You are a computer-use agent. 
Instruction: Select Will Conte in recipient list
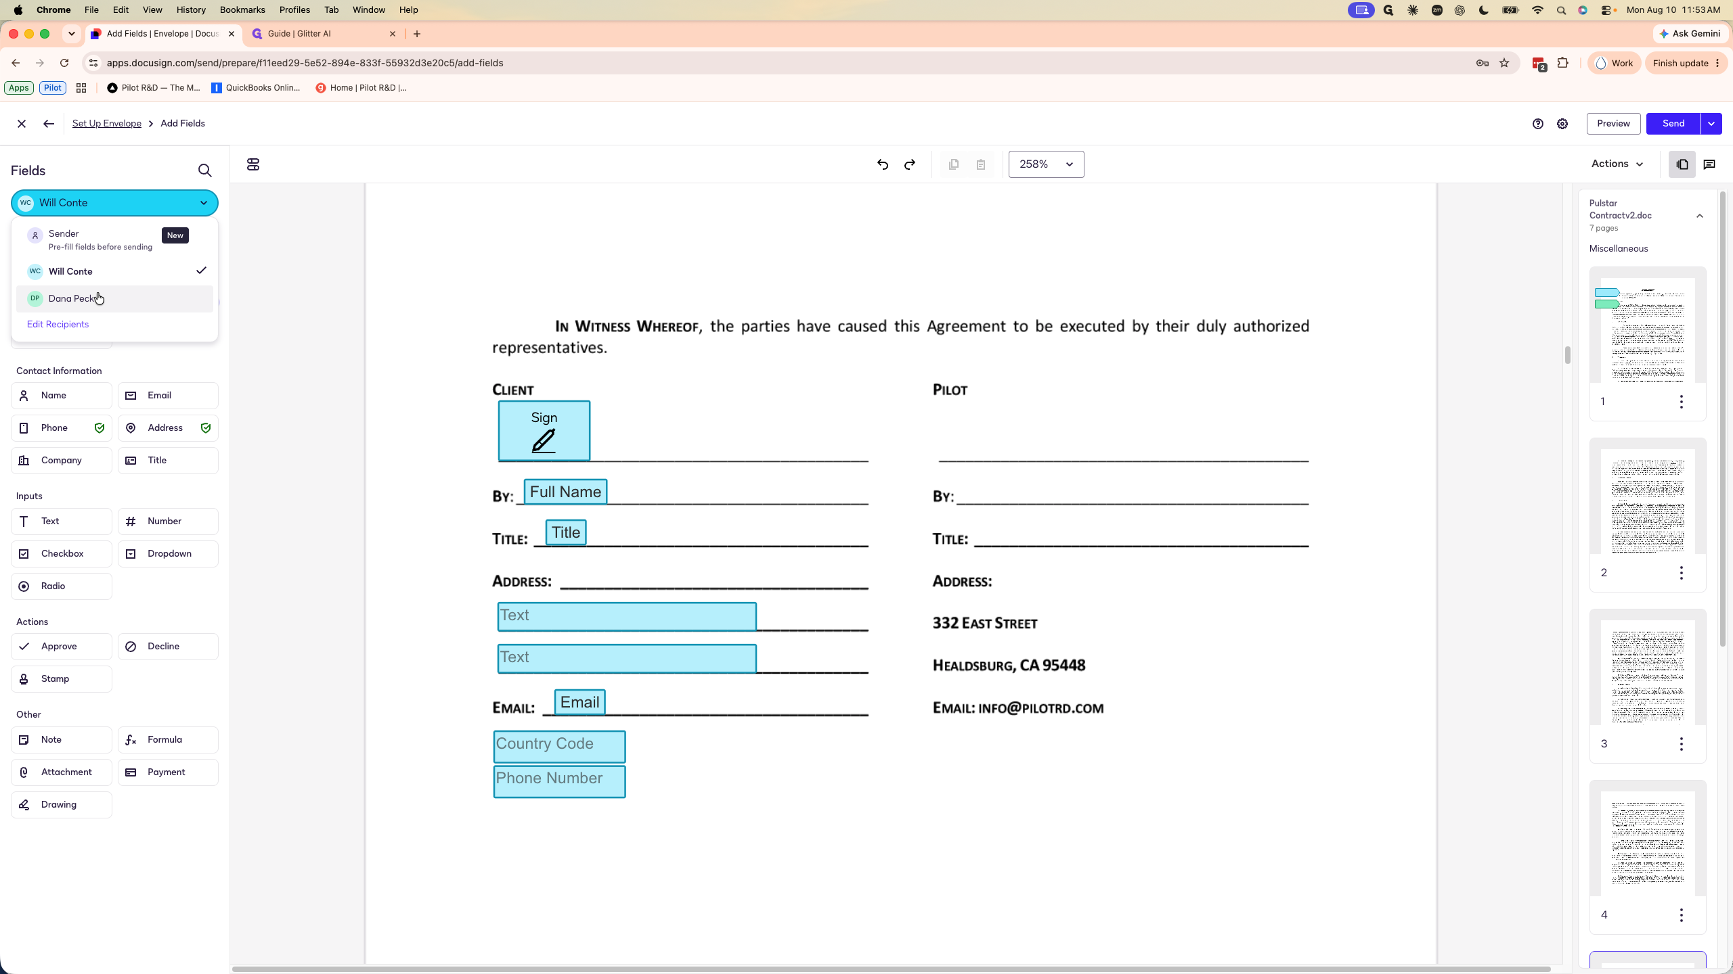tap(114, 271)
